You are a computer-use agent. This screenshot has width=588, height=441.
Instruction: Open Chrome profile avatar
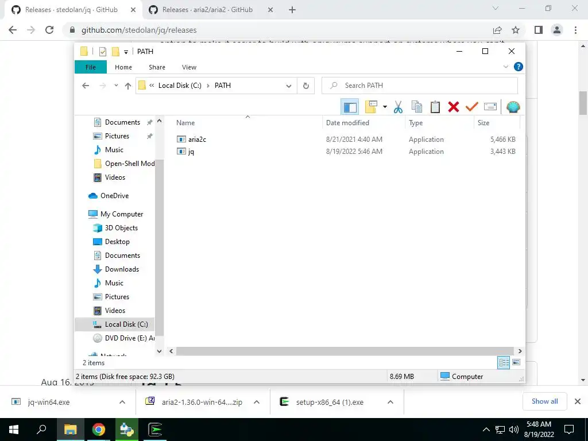(557, 30)
